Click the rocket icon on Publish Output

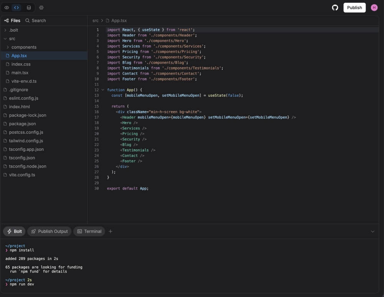click(x=33, y=231)
